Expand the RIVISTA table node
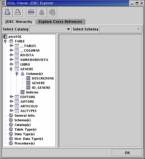This screenshot has height=159, width=145. (x=11, y=55)
